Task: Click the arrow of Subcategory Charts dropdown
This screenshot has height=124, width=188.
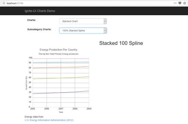Action: point(105,30)
